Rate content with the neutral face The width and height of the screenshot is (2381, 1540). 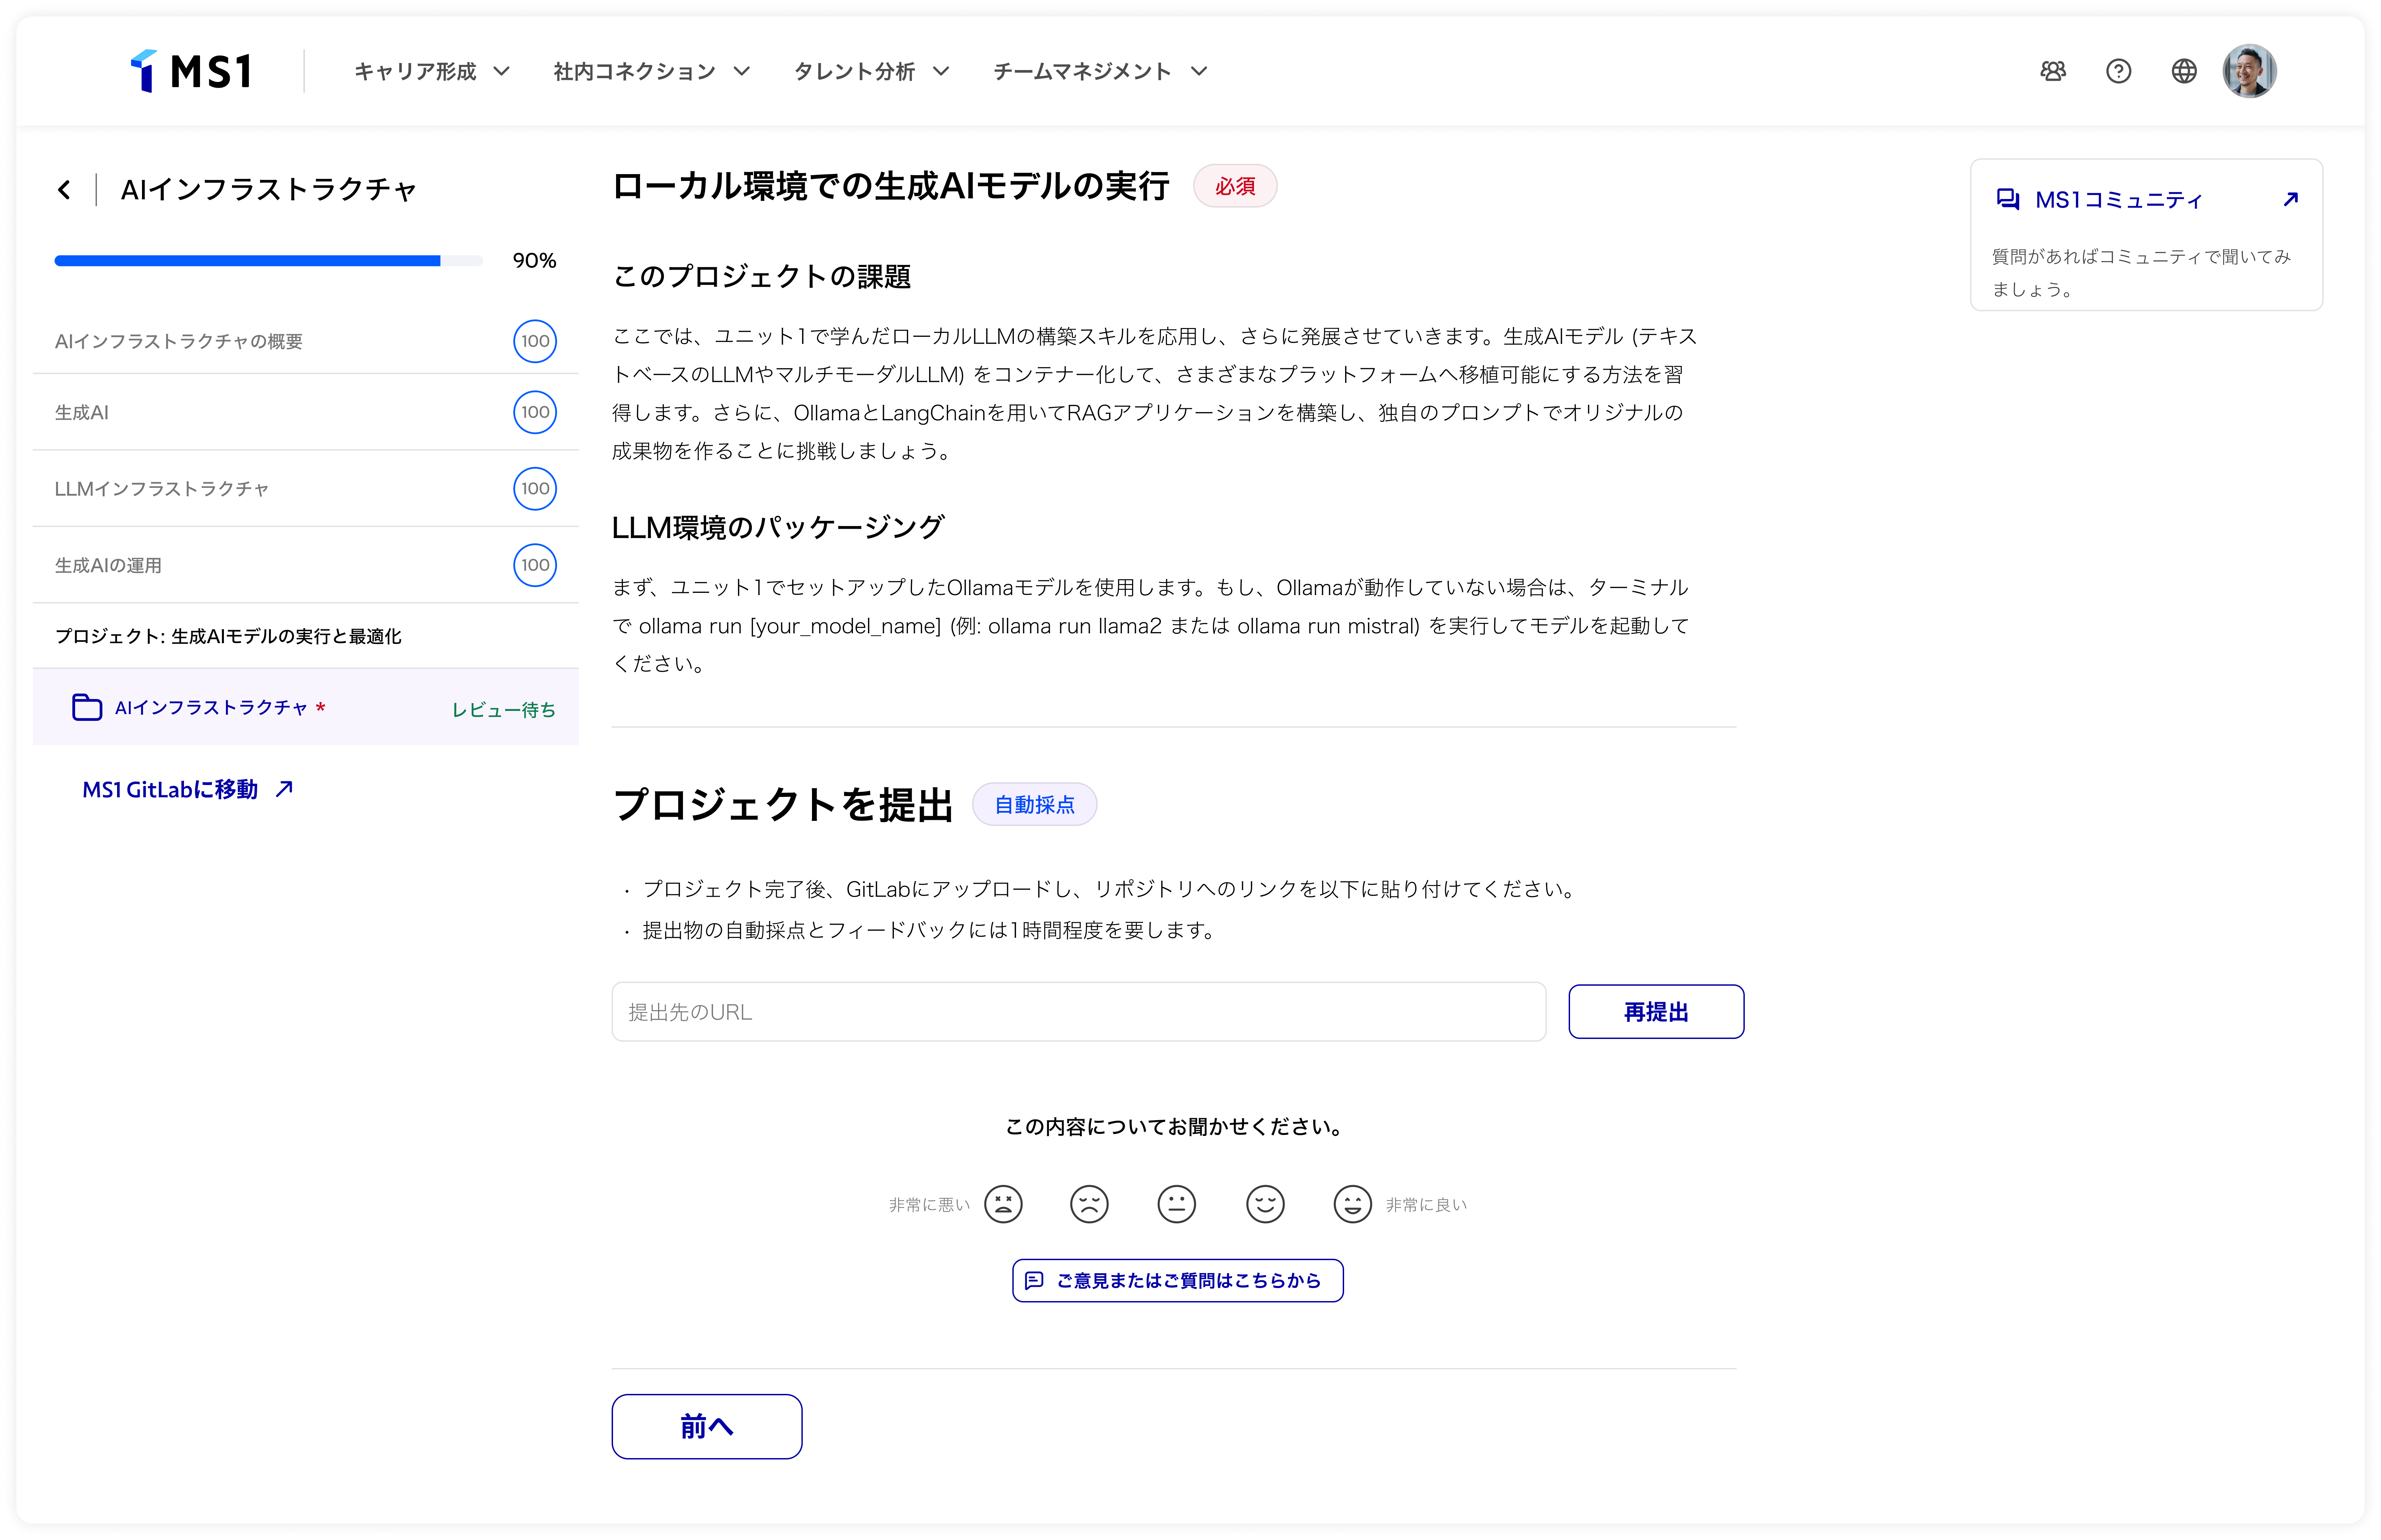[x=1177, y=1204]
